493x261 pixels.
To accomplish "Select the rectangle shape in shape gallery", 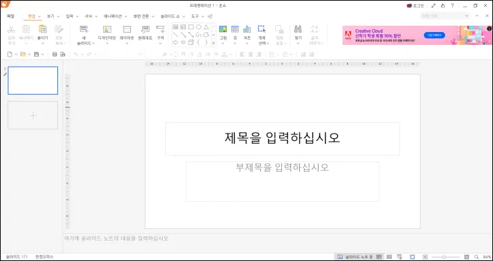I will coord(191,27).
